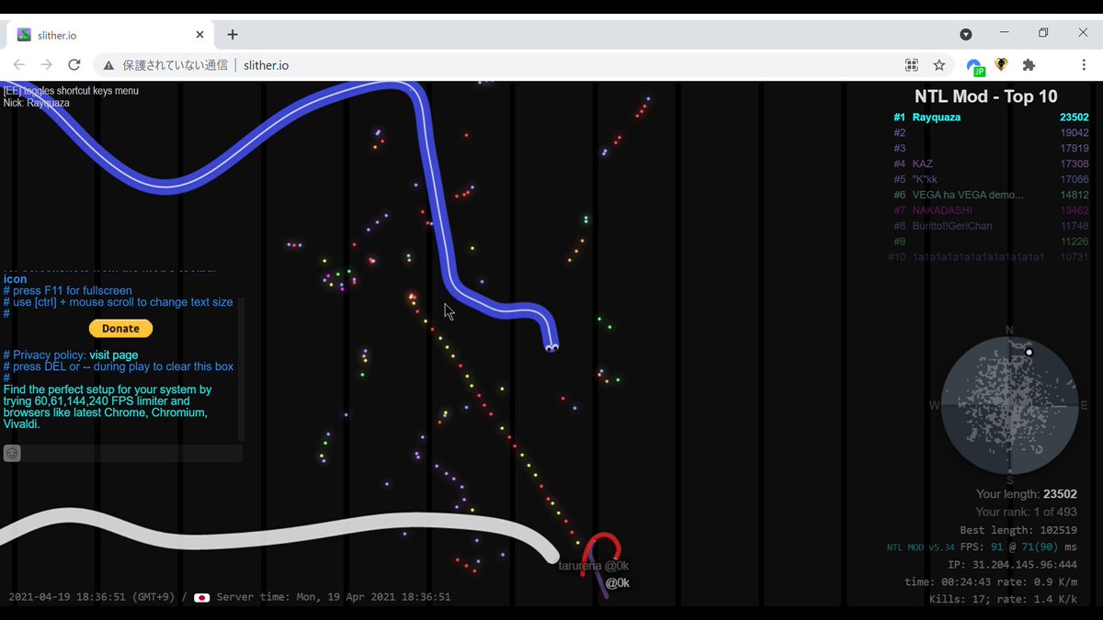Click the browser back arrow
The width and height of the screenshot is (1103, 620).
click(19, 65)
